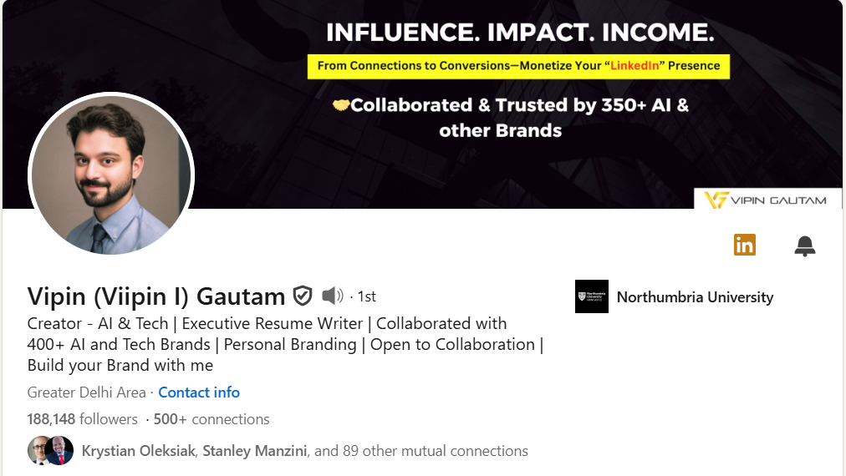
Task: Click the 1st degree connection label
Action: [366, 296]
